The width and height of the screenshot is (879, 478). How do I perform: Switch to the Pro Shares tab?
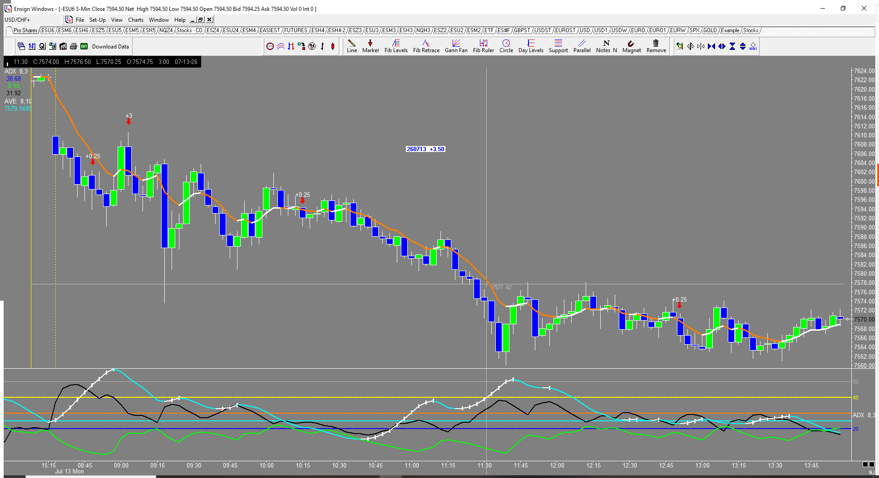point(25,30)
